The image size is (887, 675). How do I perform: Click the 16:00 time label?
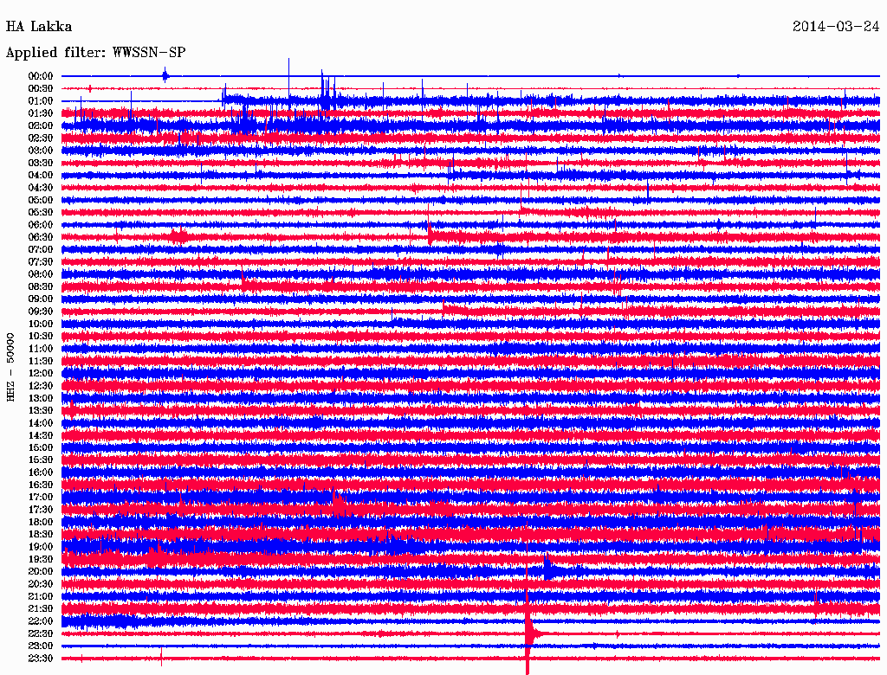(x=41, y=472)
